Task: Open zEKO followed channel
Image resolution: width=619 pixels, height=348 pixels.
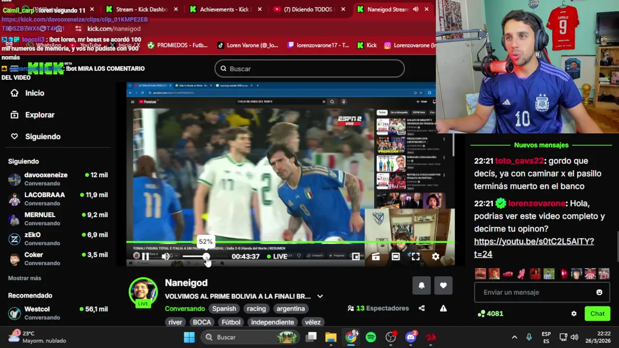Action: [58, 239]
